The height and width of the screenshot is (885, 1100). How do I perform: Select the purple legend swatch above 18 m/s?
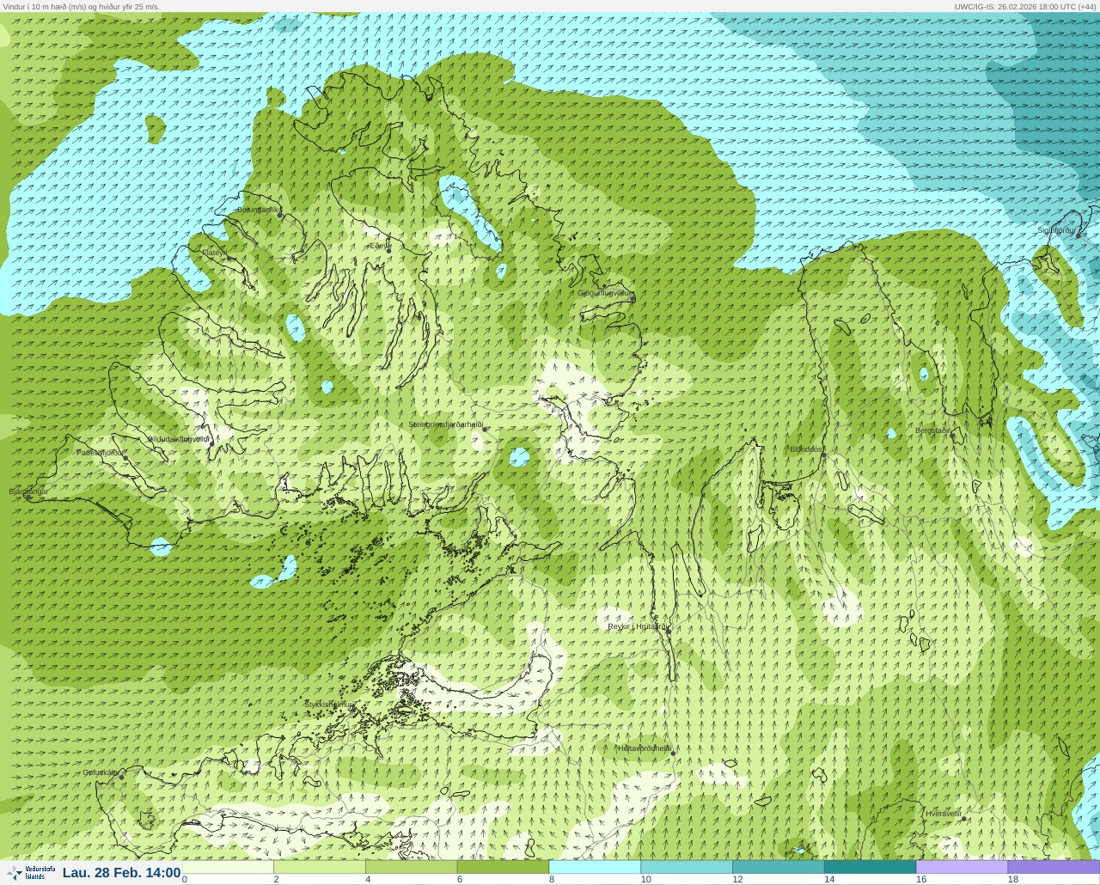(x=1054, y=867)
